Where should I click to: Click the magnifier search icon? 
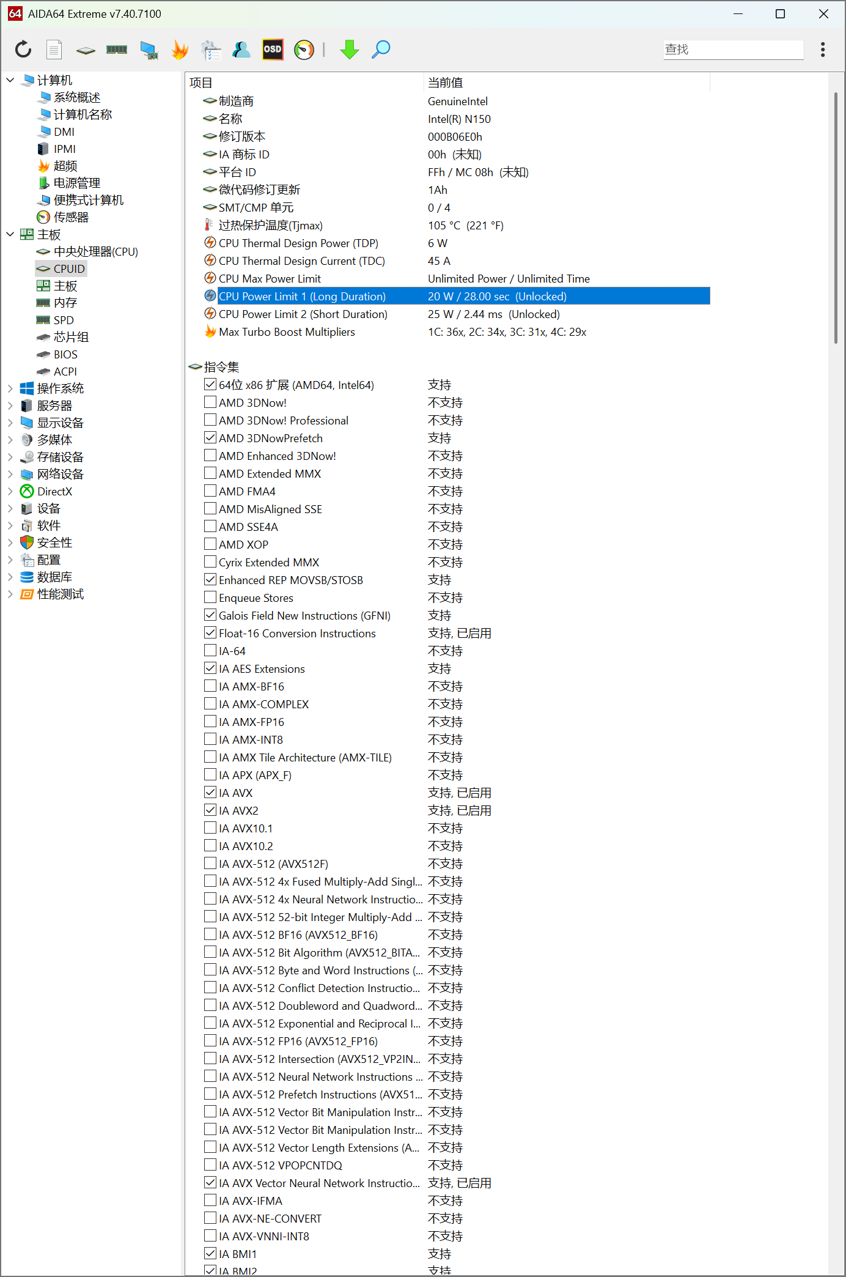381,50
